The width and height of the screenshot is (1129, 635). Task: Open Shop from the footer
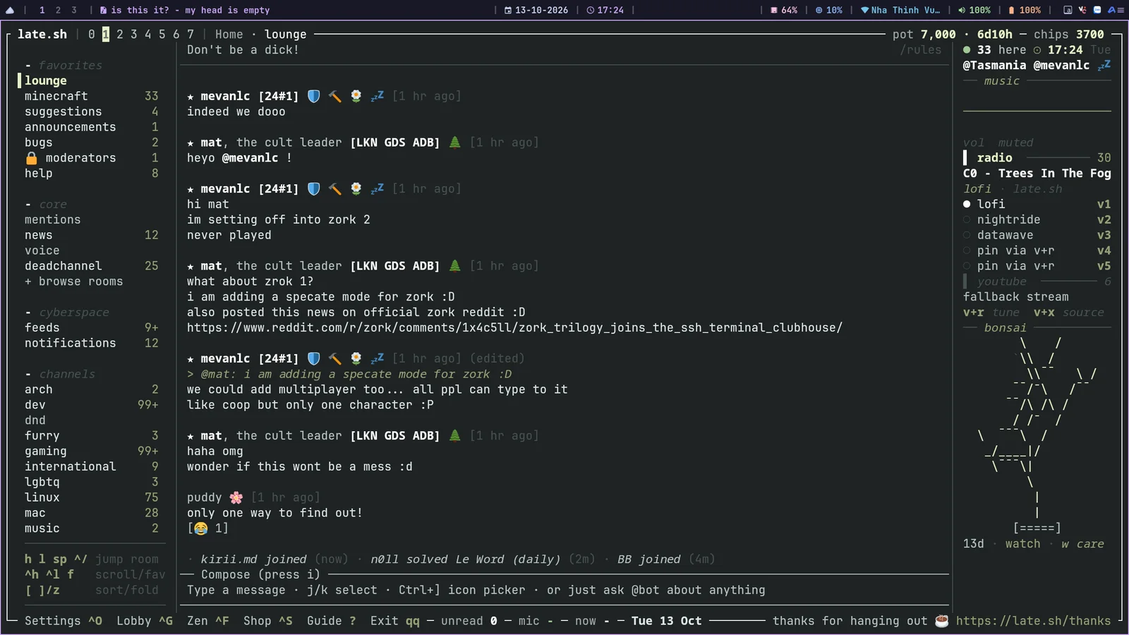click(x=267, y=621)
